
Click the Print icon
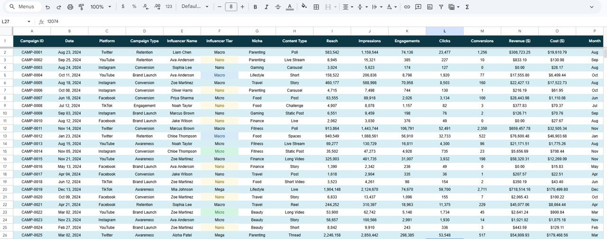[70, 7]
